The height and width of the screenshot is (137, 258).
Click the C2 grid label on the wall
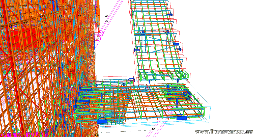[x=48, y=17]
